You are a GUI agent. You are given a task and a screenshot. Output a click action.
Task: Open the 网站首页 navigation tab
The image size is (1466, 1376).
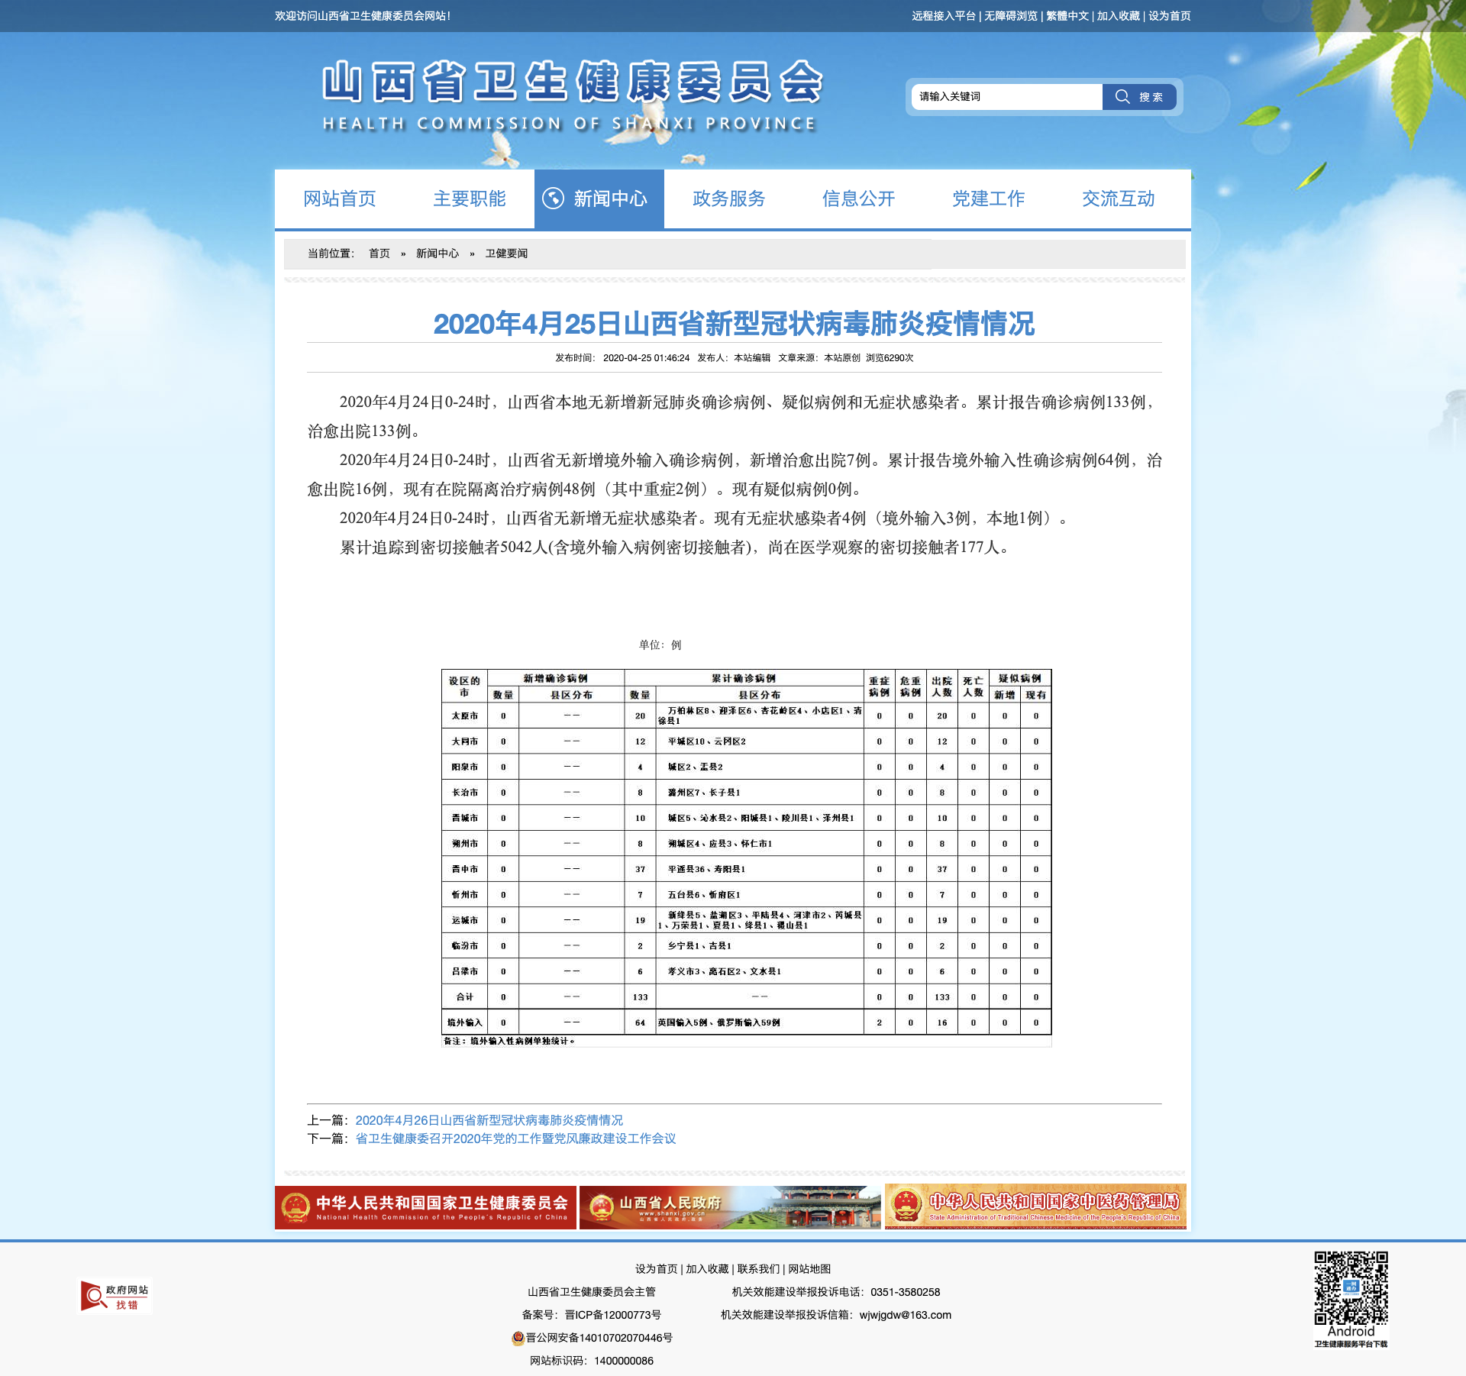point(340,199)
